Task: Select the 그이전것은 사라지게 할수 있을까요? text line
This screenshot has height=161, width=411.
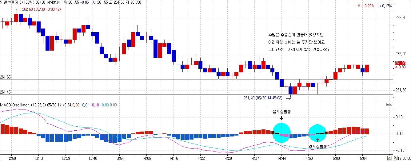Action: point(299,49)
